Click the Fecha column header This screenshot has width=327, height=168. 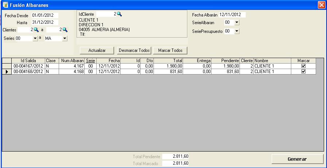coord(108,61)
